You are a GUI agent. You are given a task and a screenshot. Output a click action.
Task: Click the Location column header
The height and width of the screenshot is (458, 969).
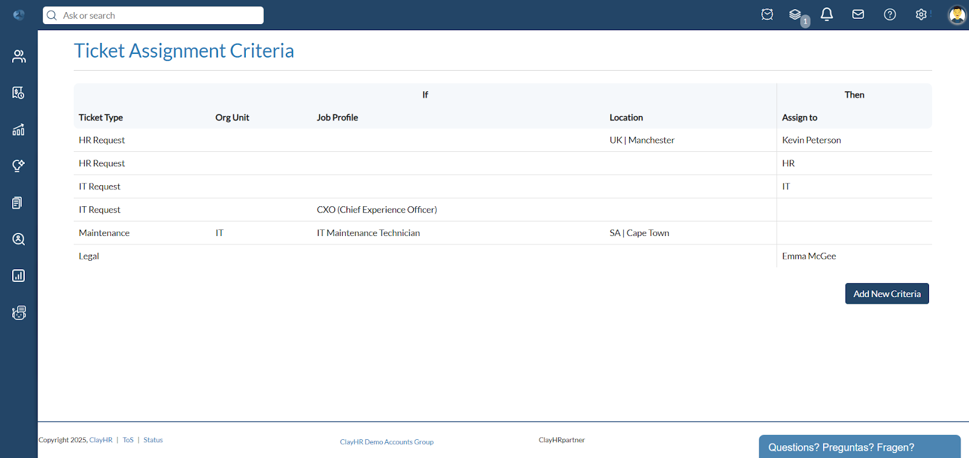[x=626, y=117]
